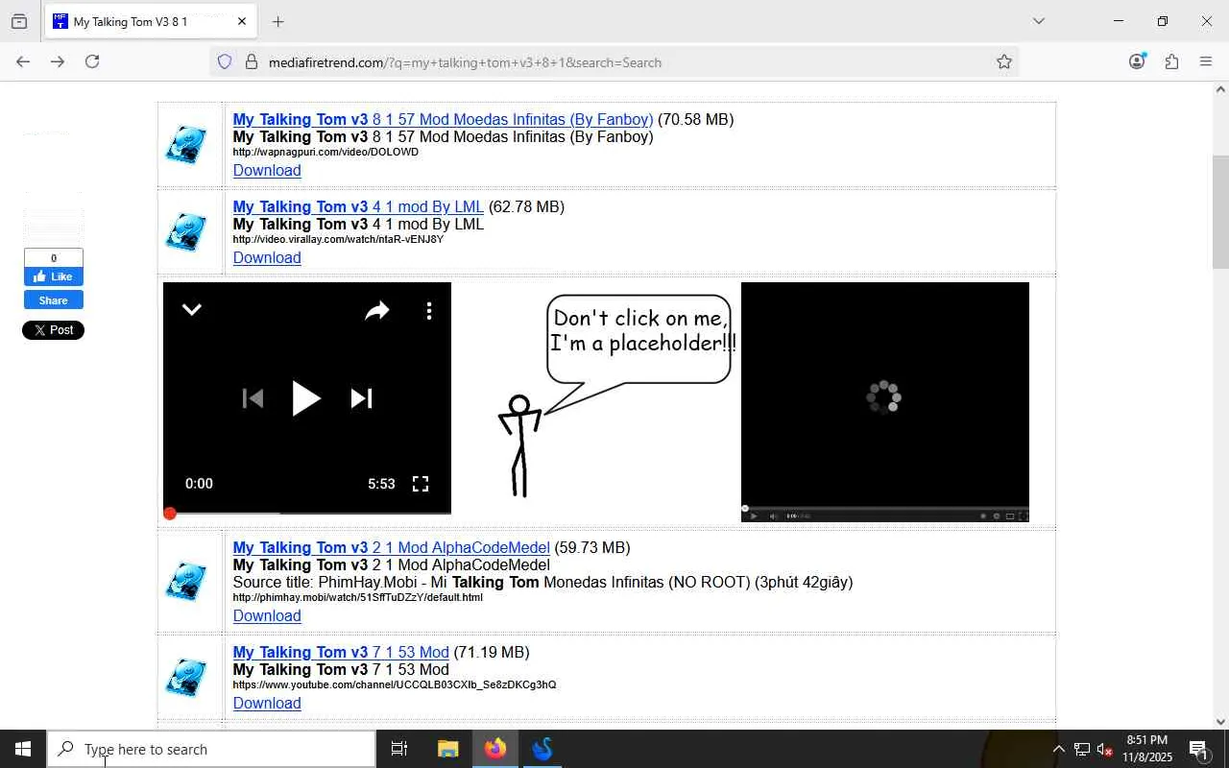Click the scroll-down arrow of the page scrollbar
Viewport: 1229px width, 768px height.
coord(1220,722)
